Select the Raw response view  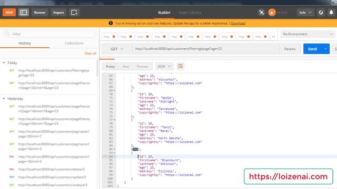[x=126, y=67]
